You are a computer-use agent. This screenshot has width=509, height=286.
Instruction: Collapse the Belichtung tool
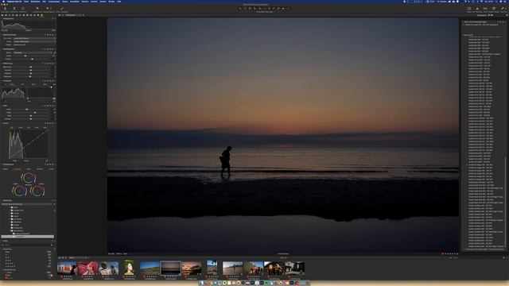point(2,64)
